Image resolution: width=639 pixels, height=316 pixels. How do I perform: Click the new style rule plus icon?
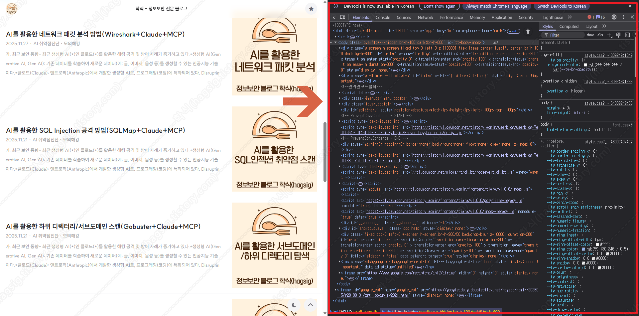(609, 35)
